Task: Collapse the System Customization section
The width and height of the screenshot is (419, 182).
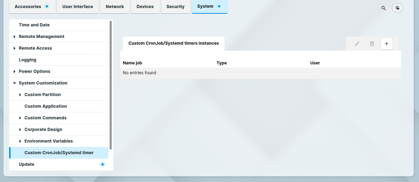Action: point(14,83)
